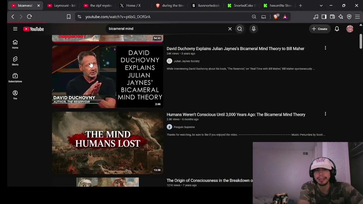Open the zoom indicator in address bar
The height and width of the screenshot is (204, 363).
(x=254, y=17)
